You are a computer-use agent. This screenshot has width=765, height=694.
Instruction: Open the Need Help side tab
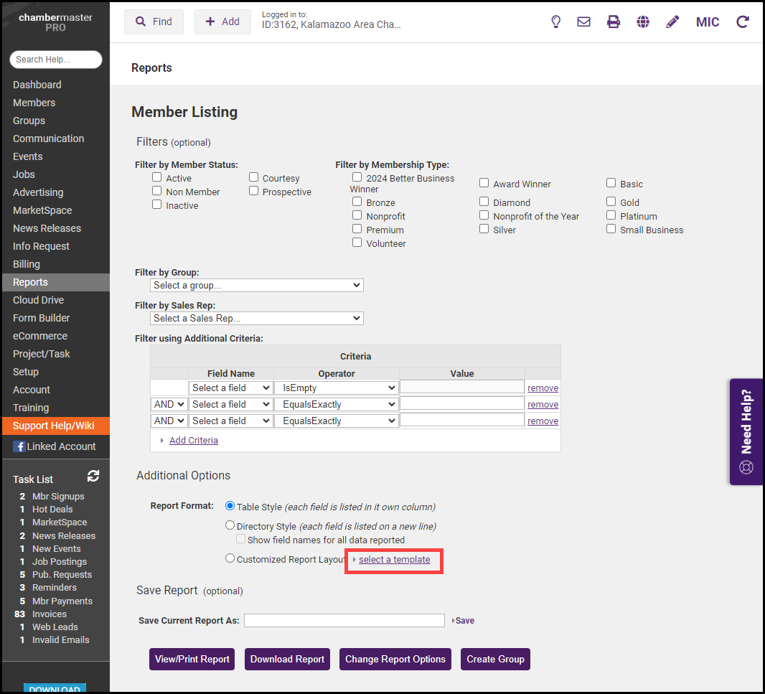pyautogui.click(x=746, y=432)
